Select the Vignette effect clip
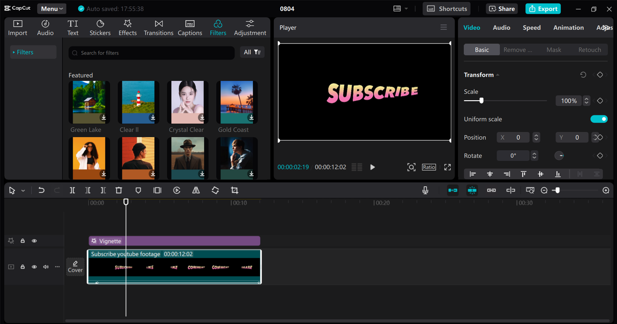The width and height of the screenshot is (617, 324). point(174,241)
